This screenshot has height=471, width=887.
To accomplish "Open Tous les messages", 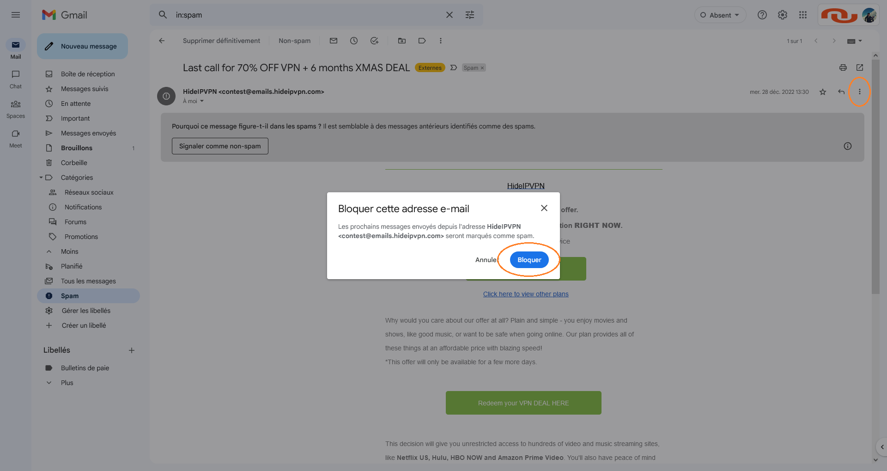I will [x=88, y=281].
